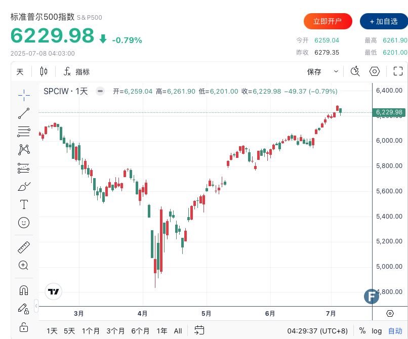
Task: Click the candlestick chart style icon
Action: (x=44, y=71)
